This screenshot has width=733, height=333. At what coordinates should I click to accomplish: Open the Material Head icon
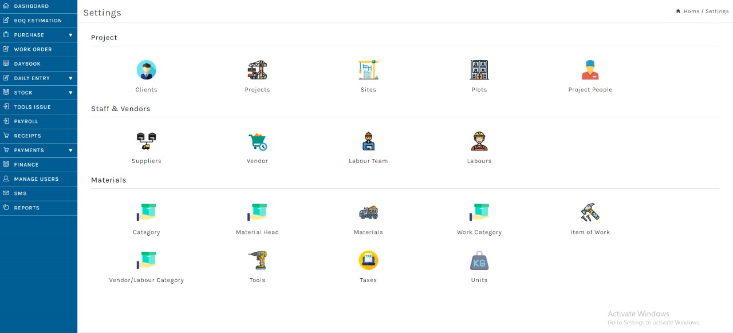pyautogui.click(x=257, y=212)
